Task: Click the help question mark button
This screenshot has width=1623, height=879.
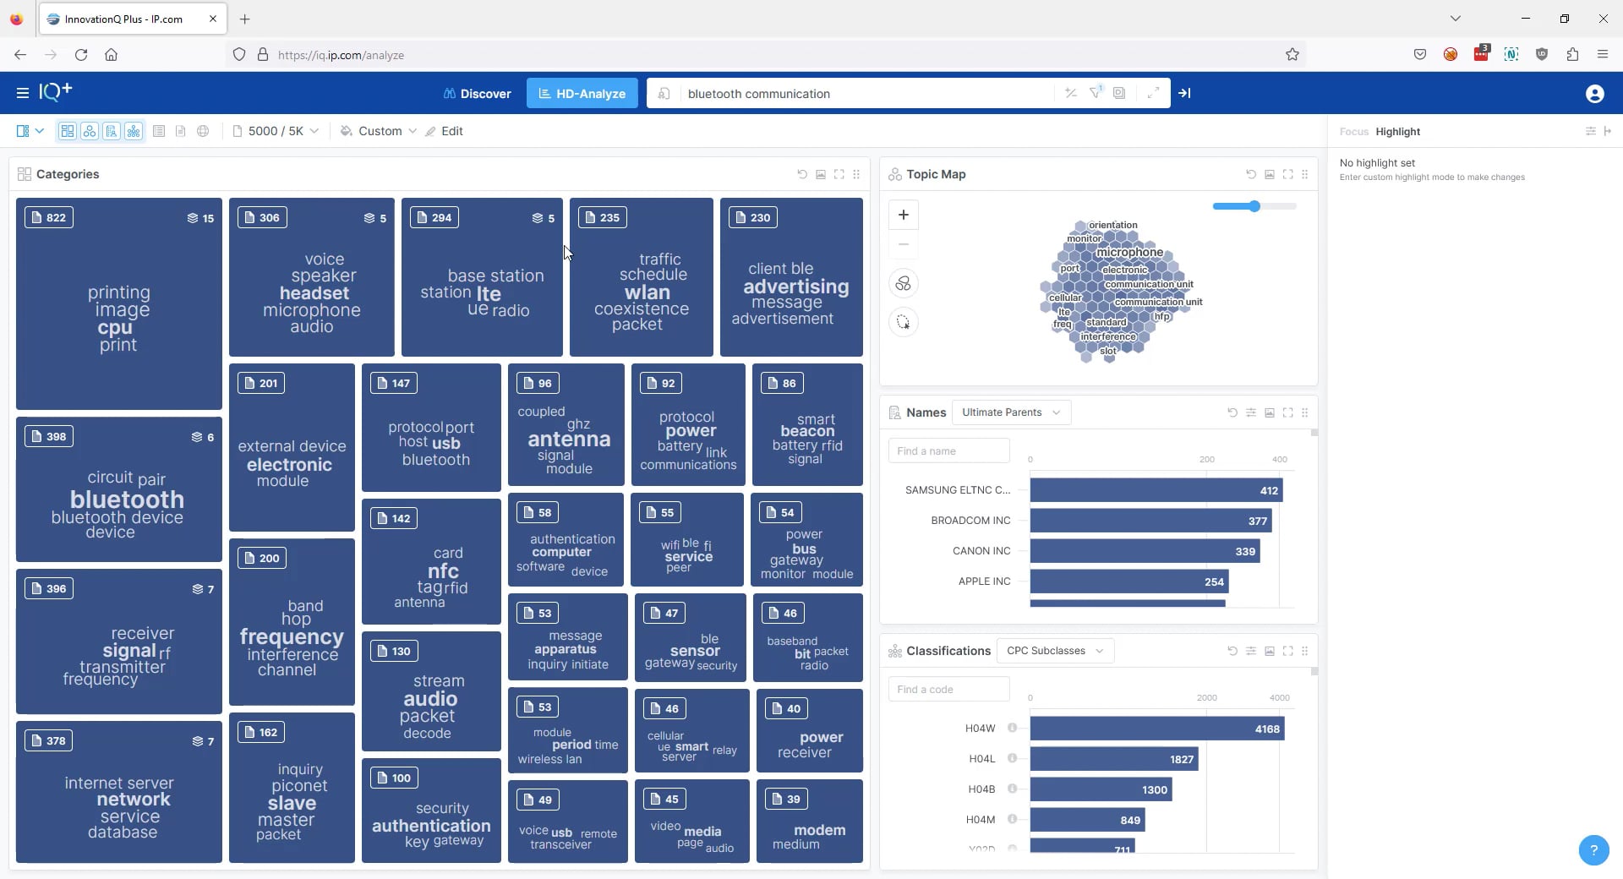Action: pos(1593,850)
